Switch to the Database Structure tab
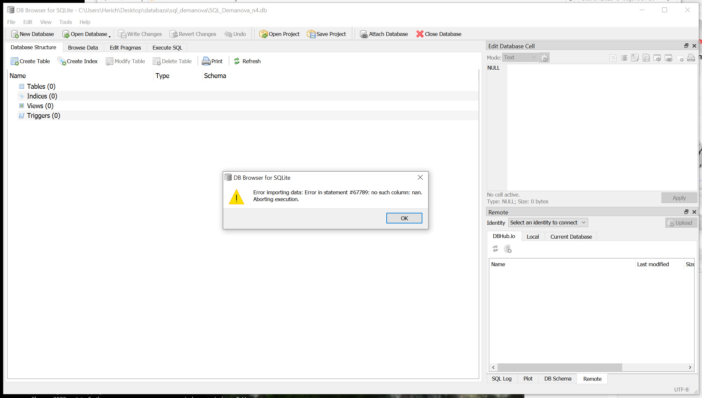The height and width of the screenshot is (398, 702). click(33, 47)
